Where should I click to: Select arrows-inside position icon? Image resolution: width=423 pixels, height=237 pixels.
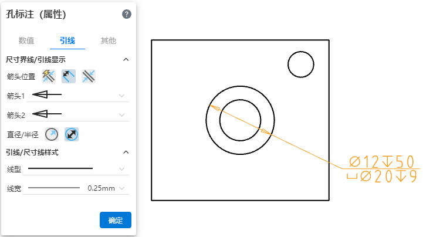[69, 76]
